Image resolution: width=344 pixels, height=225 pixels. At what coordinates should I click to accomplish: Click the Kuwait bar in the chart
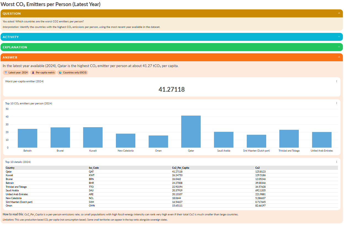click(93, 137)
